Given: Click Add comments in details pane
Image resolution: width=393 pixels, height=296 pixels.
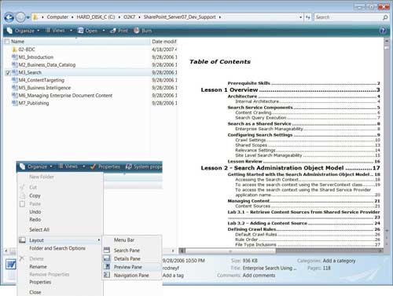Looking at the screenshot, I should (x=259, y=276).
